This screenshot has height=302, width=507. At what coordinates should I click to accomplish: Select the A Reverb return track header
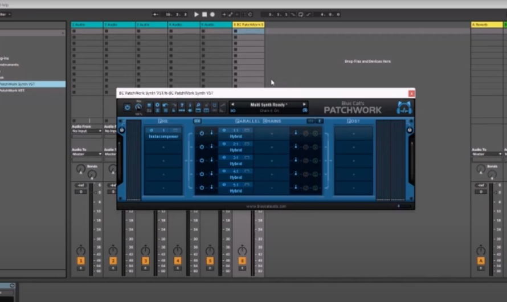486,25
